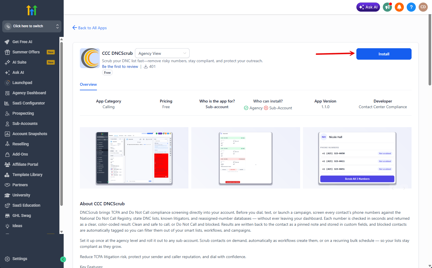Open Nicole Hall screenshot thumbnail
432x268 pixels.
(357, 158)
